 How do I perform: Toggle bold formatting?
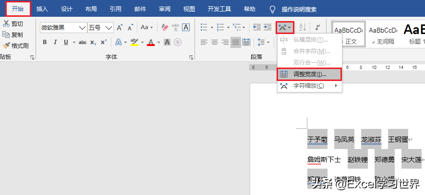(45, 42)
